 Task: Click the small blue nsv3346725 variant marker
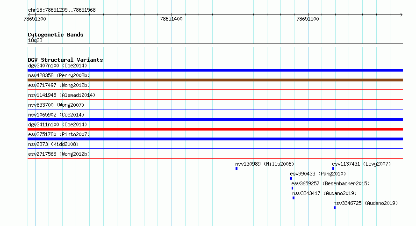click(335, 208)
